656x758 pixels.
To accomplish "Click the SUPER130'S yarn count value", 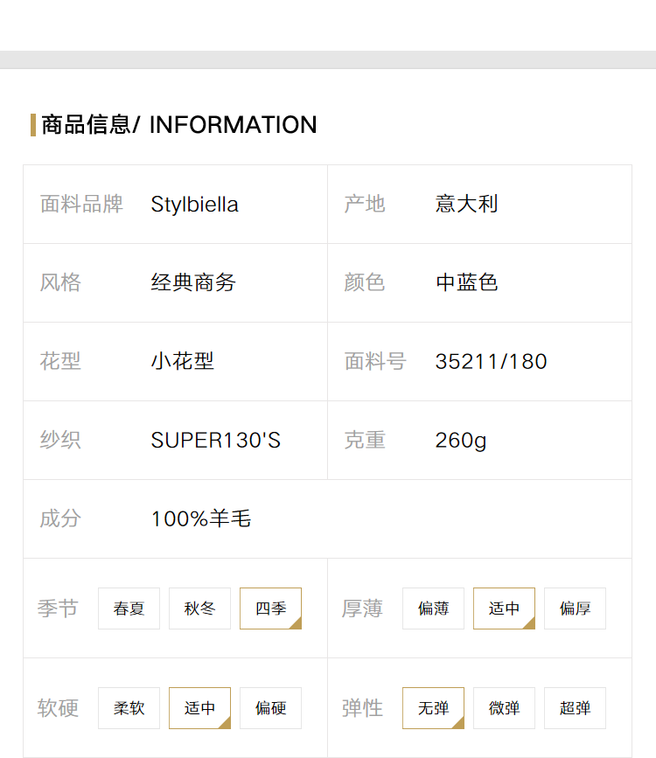I will point(216,440).
